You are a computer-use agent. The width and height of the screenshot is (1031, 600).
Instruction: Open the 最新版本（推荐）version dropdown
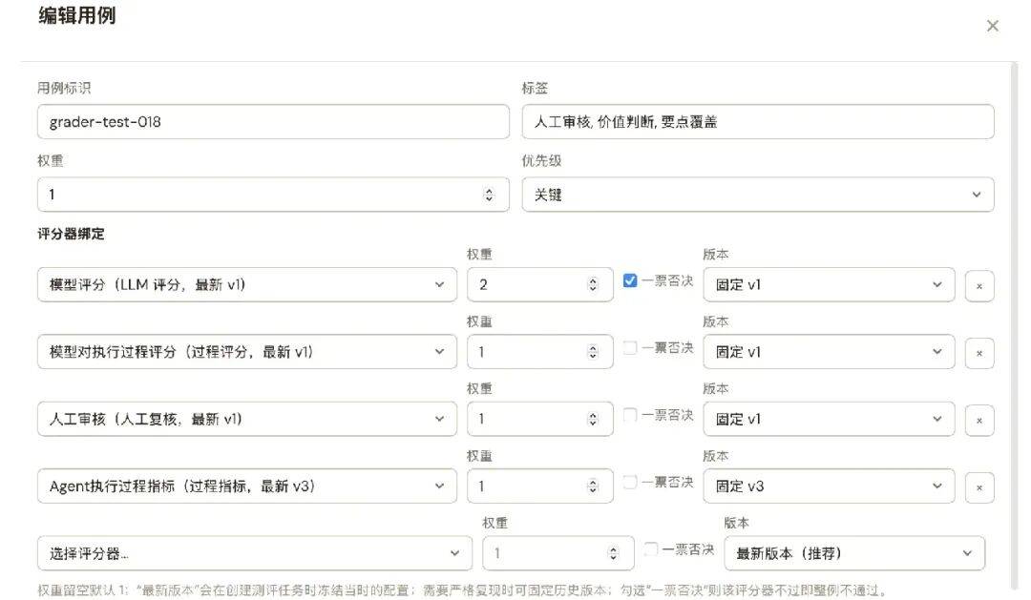pos(854,553)
